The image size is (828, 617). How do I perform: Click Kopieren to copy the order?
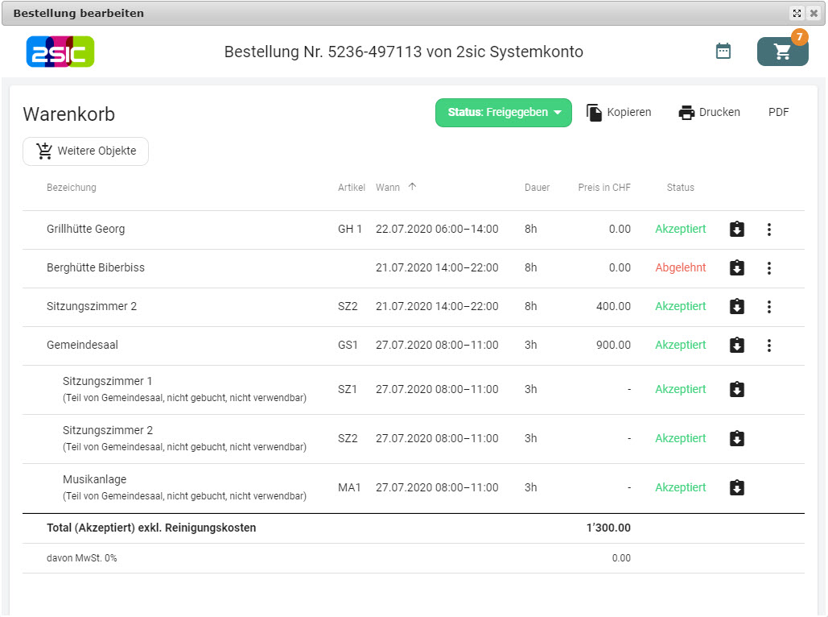point(619,113)
